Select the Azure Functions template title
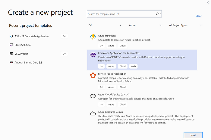Viewport: 211px width, 140px height. point(107,36)
